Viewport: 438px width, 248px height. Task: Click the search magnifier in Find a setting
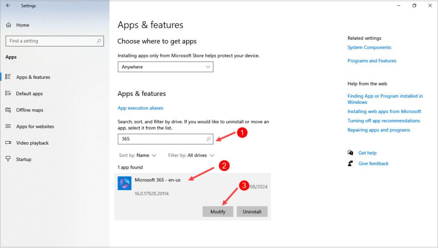(99, 41)
